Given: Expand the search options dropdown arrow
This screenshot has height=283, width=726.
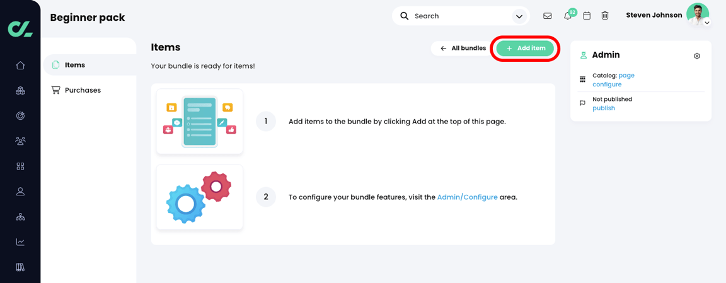Looking at the screenshot, I should point(518,16).
